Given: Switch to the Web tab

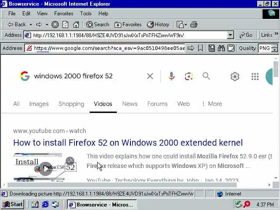Looking at the screenshot, I should tap(183, 104).
